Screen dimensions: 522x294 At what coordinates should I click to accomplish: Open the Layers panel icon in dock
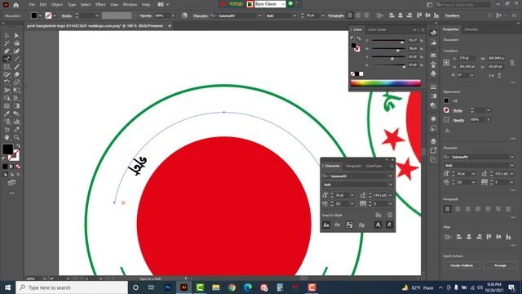pos(433,141)
